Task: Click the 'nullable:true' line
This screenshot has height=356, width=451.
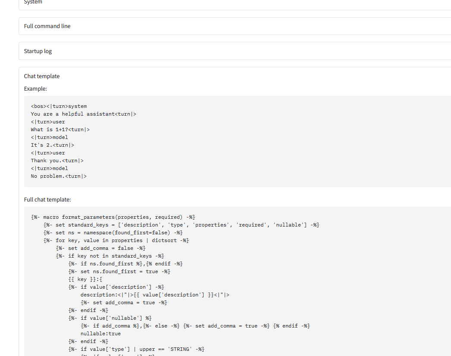Action: pyautogui.click(x=100, y=334)
